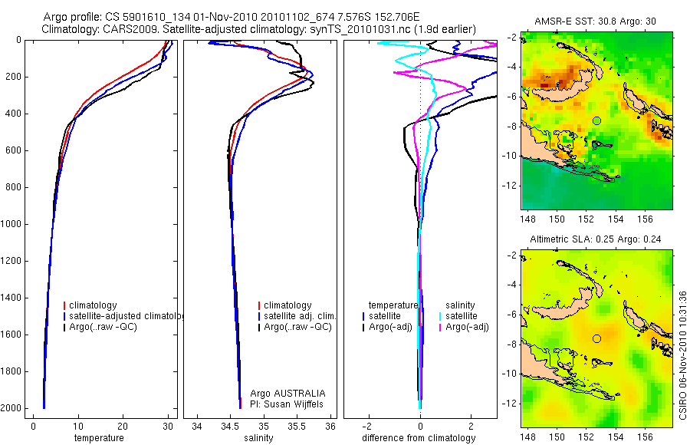690x445 pixels.
Task: Click depth tick label '1000' on the y-axis
Action: [x=11, y=224]
